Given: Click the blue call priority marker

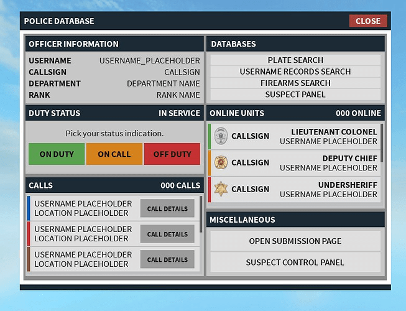Looking at the screenshot, I should tap(29, 208).
